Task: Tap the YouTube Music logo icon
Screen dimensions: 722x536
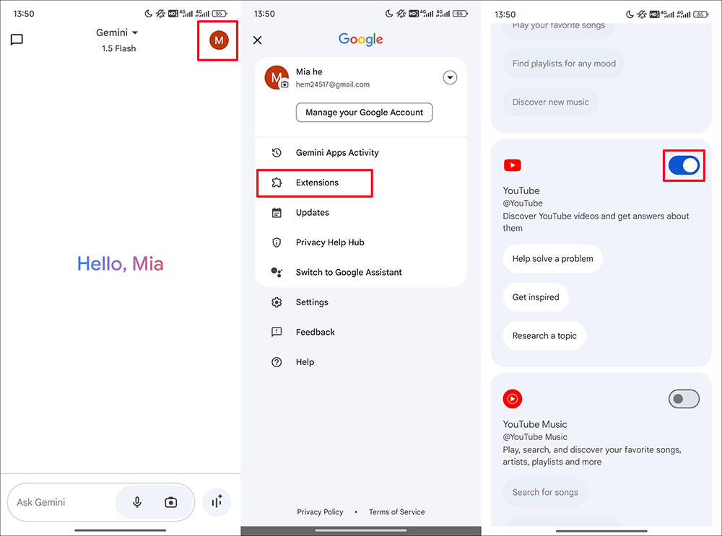Action: pos(512,399)
